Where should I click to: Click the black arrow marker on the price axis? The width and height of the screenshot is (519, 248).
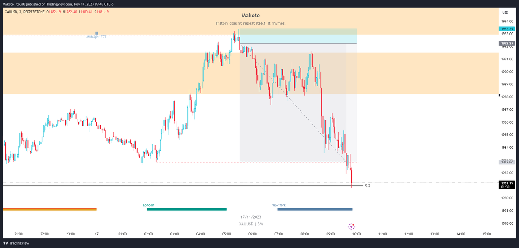point(500,94)
